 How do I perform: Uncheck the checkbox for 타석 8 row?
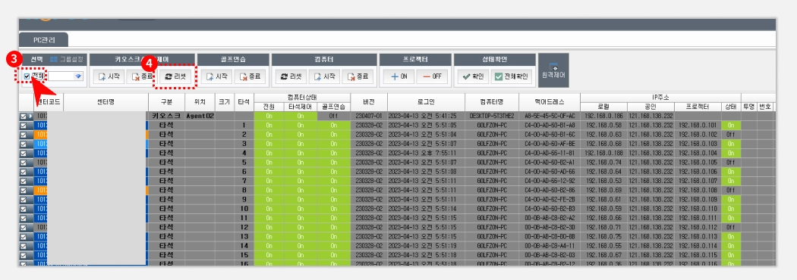pyautogui.click(x=24, y=191)
